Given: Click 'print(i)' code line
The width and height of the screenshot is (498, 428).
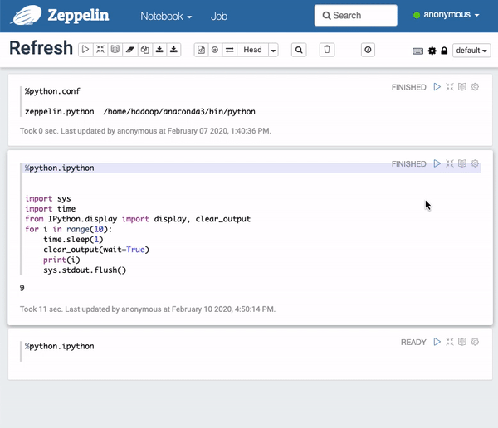Looking at the screenshot, I should (x=61, y=260).
